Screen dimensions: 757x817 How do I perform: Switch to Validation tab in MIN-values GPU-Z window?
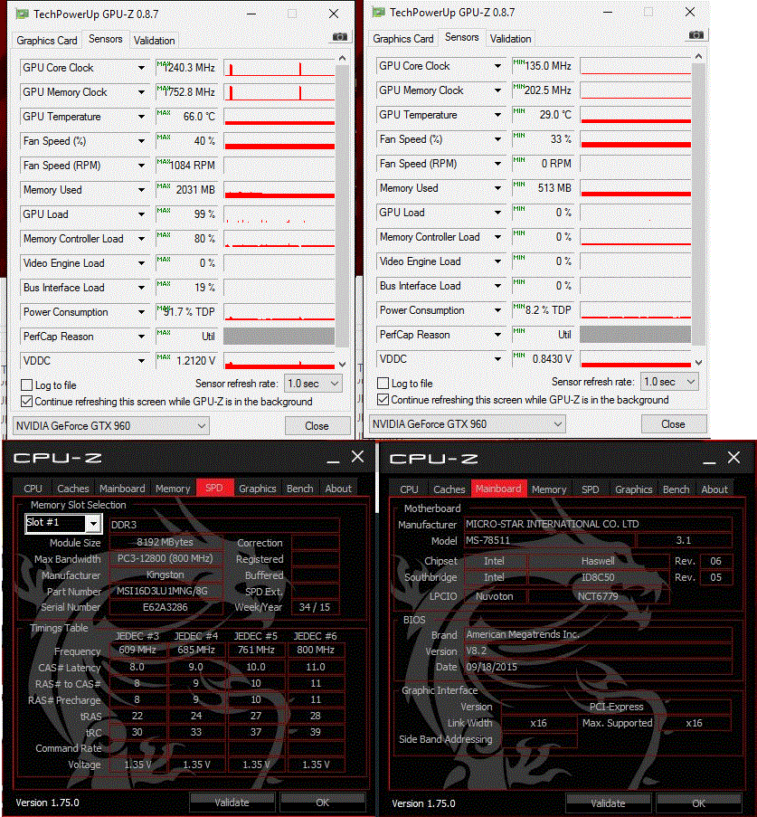511,39
